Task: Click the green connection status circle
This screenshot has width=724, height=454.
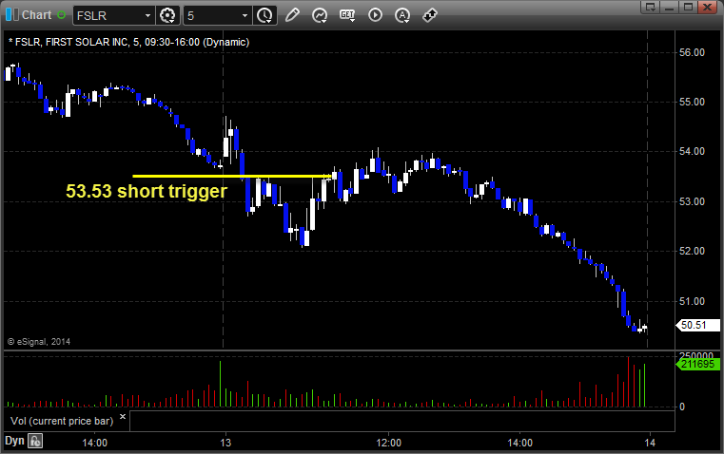Action: coord(62,15)
